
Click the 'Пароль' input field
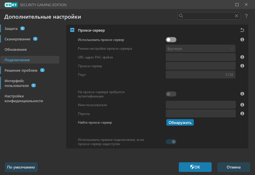[201, 113]
